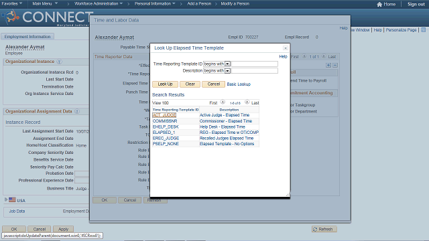Viewport: 429px width, 241px height.
Task: Focus the Probation Date field
Action: pyautogui.click(x=82, y=173)
